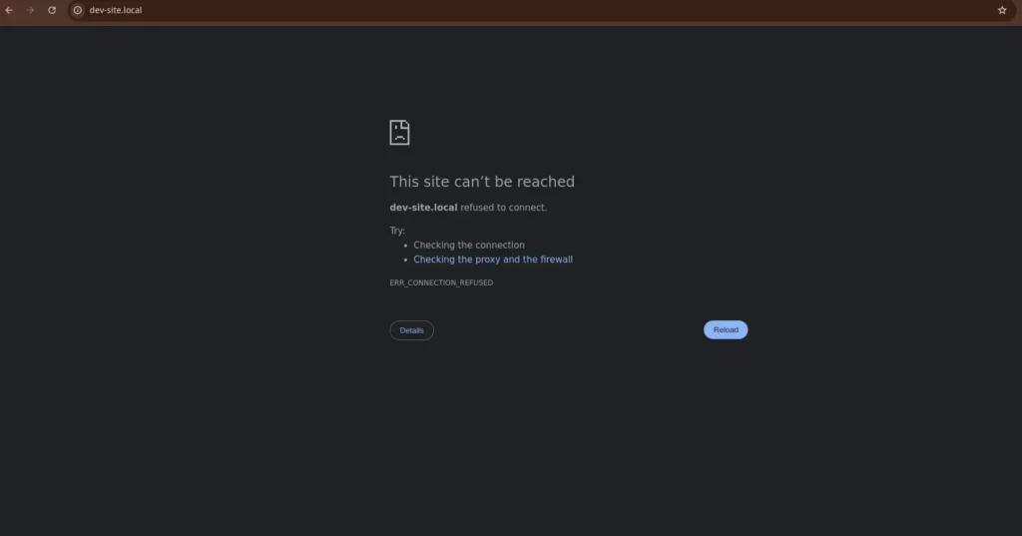Viewport: 1022px width, 536px height.
Task: Click the ERR_CONNECTION_REFUSED error code
Action: [x=441, y=282]
